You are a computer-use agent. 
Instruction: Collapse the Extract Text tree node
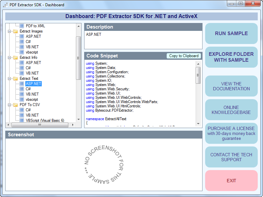(x=10, y=78)
